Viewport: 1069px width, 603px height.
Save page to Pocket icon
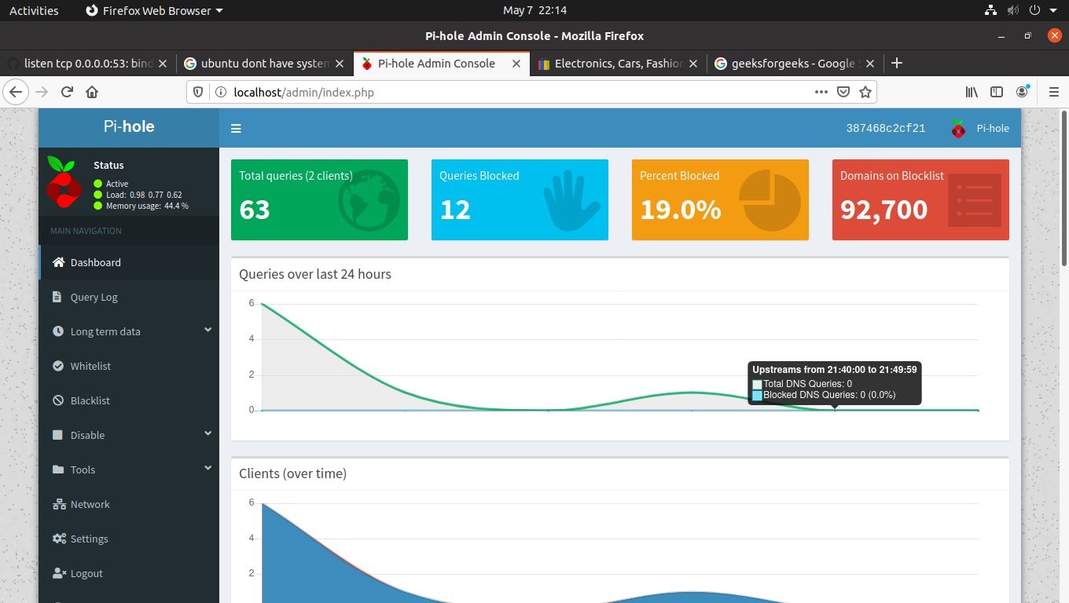pos(843,92)
